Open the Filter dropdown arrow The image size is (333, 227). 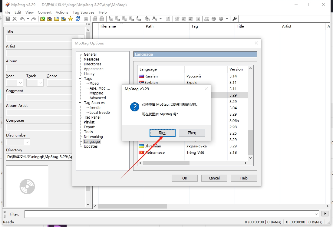(x=316, y=214)
